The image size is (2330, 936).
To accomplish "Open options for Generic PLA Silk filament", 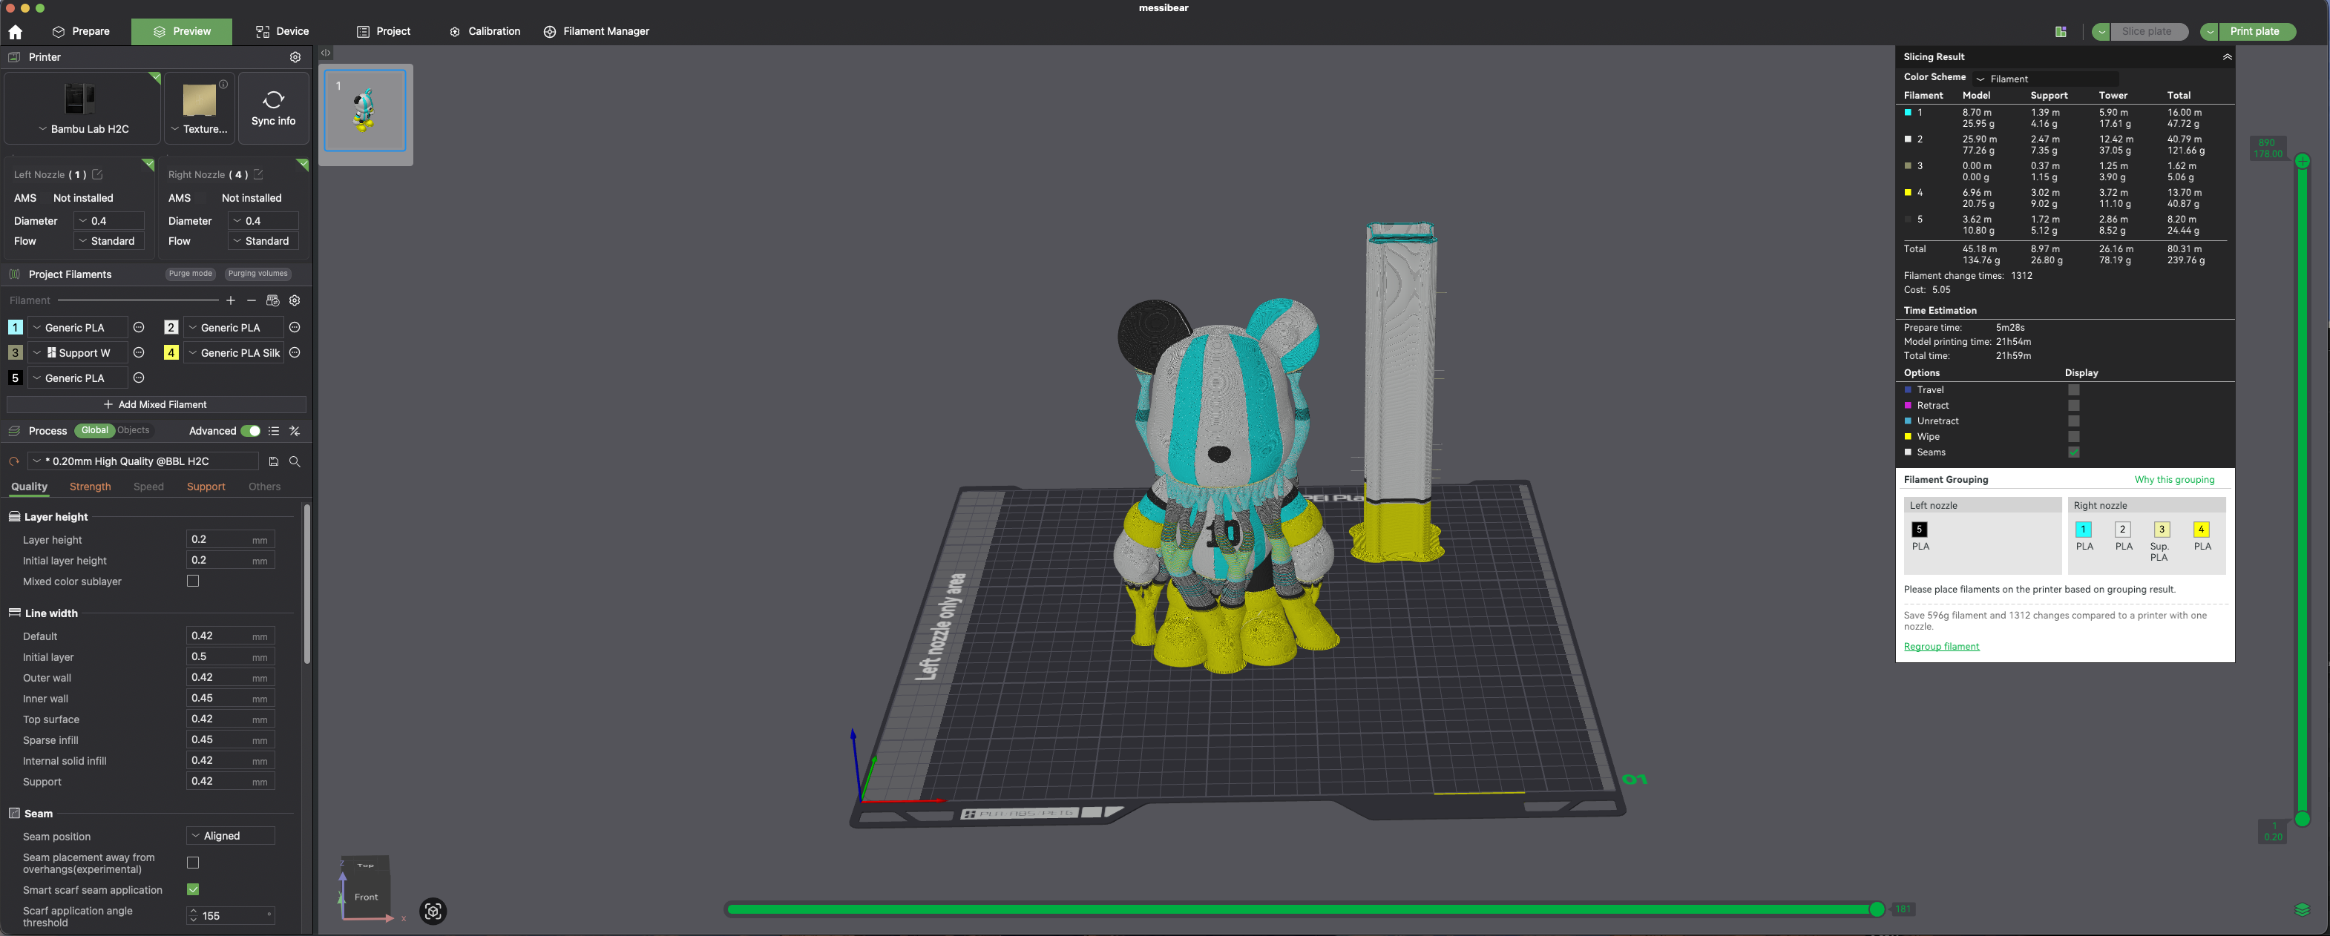I will tap(294, 353).
